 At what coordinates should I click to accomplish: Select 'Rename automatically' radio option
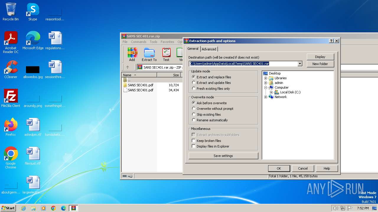(210, 120)
